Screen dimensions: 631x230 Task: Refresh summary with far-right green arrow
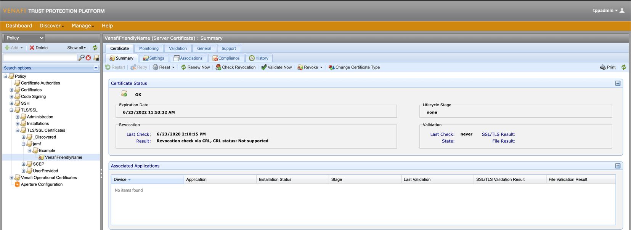tap(624, 67)
